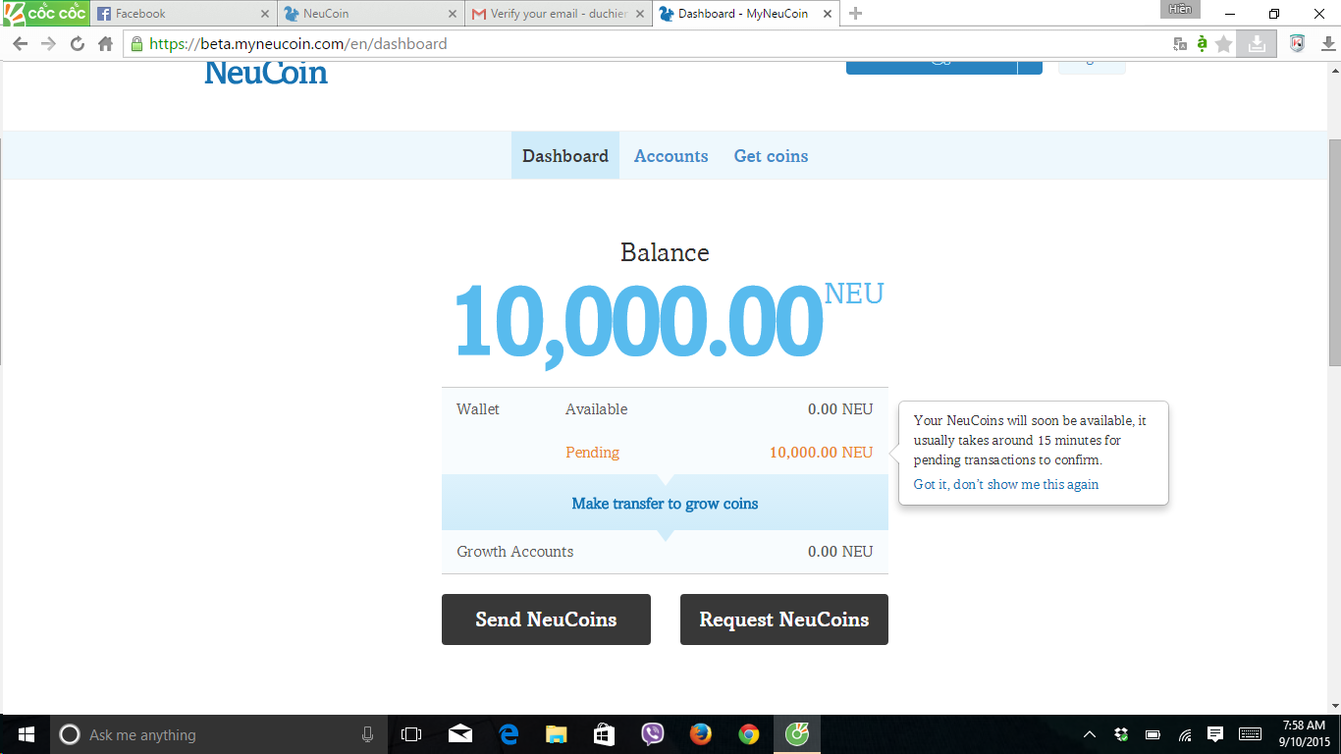The width and height of the screenshot is (1341, 754).
Task: Close the Dashboard - MyNeuCoin tab
Action: 828,14
